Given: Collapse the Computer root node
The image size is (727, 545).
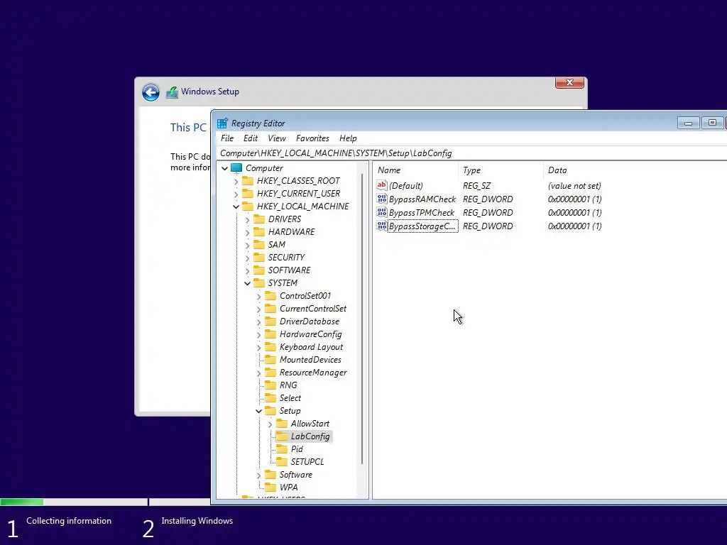Looking at the screenshot, I should click(225, 168).
